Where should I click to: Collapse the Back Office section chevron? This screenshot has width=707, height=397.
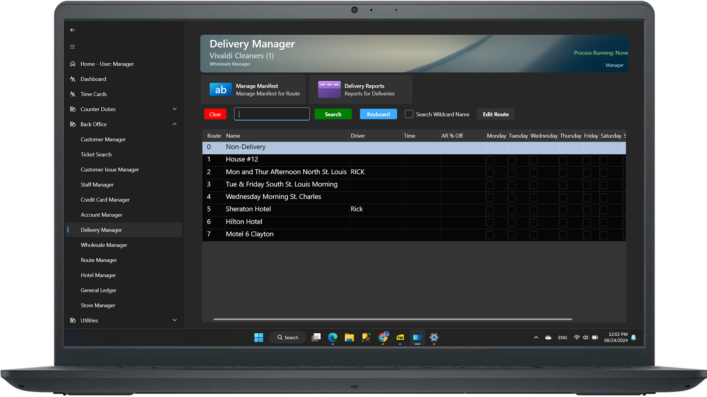click(x=175, y=124)
